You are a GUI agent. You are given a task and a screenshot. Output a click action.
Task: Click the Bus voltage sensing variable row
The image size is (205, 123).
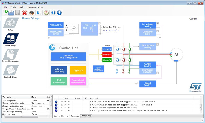(26, 112)
